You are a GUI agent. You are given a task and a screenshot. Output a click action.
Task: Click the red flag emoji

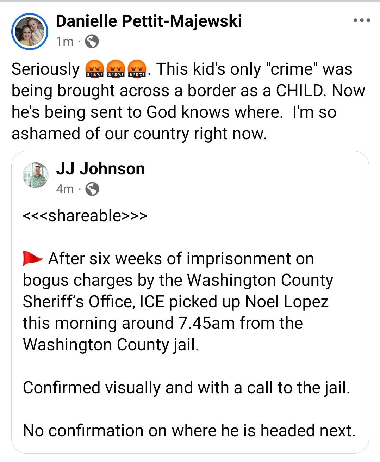point(33,258)
